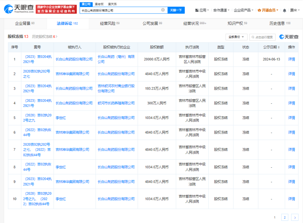The height and width of the screenshot is (223, 303).
Task: Expand the 企业级产品 dropdown
Action: (x=242, y=10)
